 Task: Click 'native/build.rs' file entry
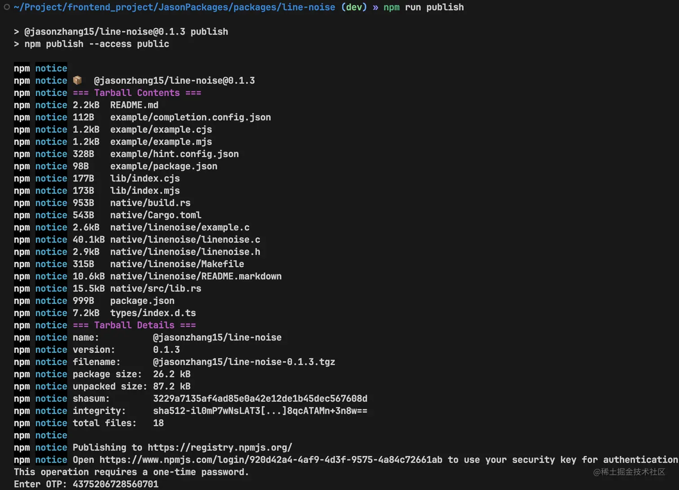150,203
